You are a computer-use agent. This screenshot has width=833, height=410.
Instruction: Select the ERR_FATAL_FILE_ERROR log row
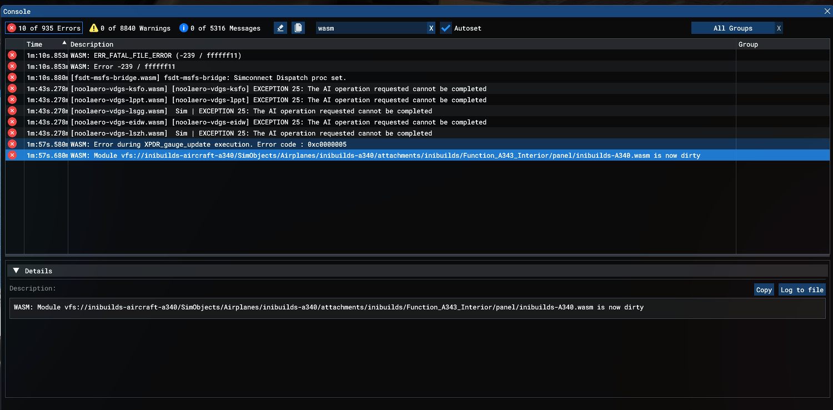coord(155,56)
